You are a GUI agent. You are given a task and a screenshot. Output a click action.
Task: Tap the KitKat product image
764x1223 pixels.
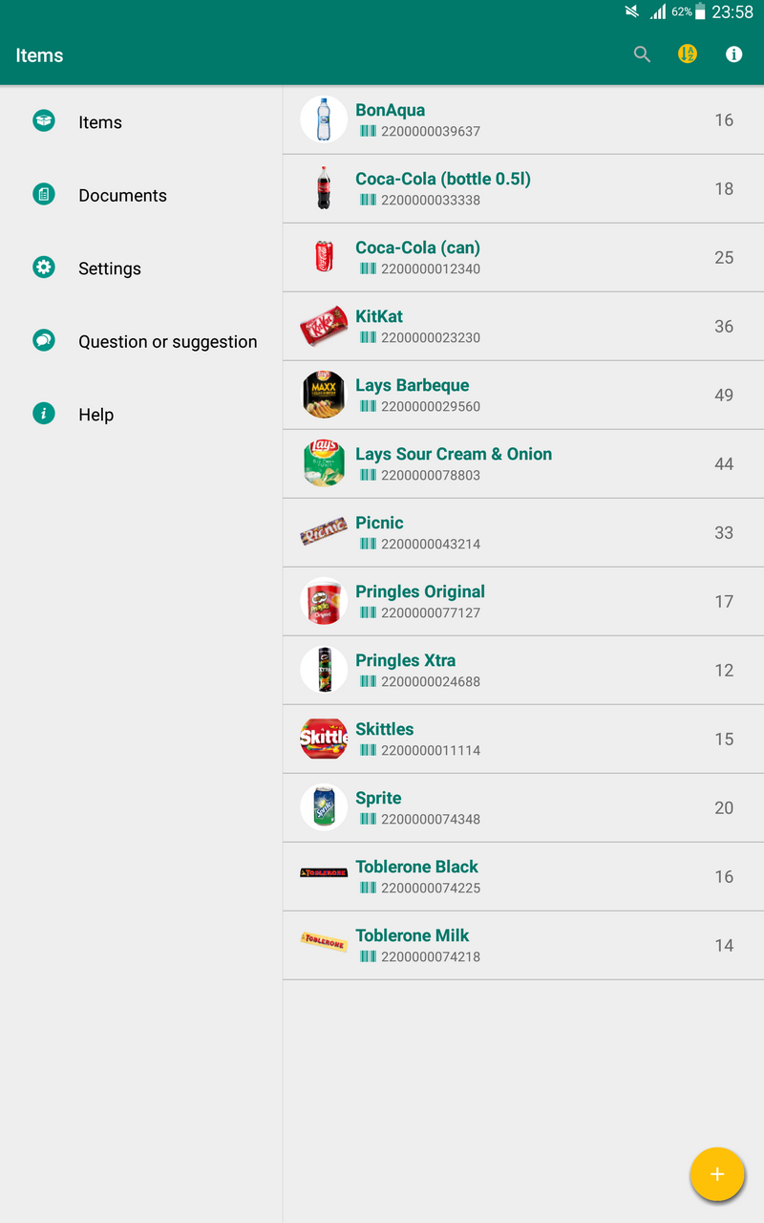[x=324, y=326]
